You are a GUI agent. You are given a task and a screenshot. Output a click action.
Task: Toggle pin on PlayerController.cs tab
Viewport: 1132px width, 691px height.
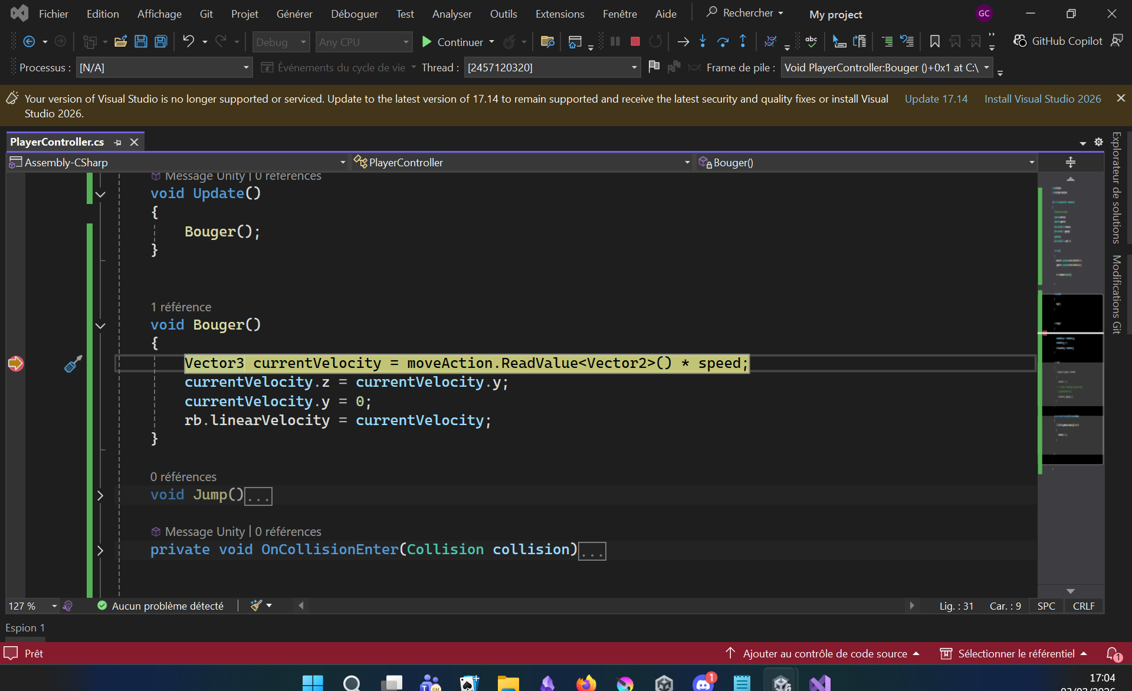tap(117, 142)
